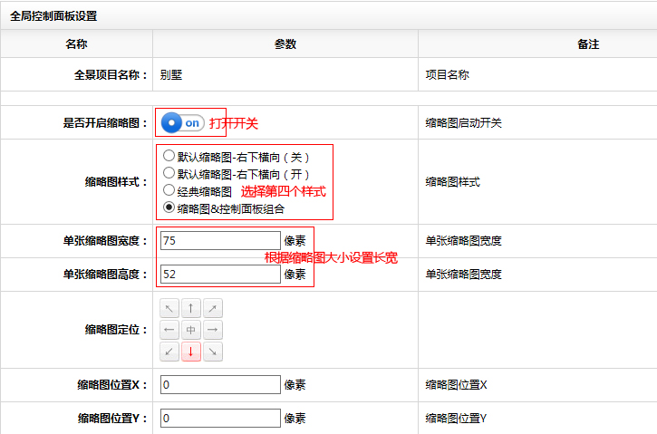
Task: Click the 单张缩略图高度 input field
Action: 220,274
